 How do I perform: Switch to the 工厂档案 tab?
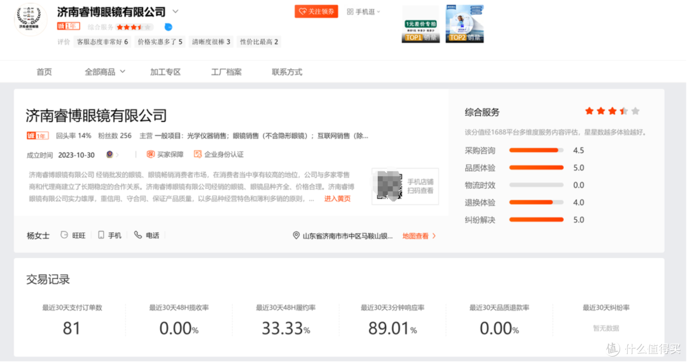pyautogui.click(x=226, y=72)
